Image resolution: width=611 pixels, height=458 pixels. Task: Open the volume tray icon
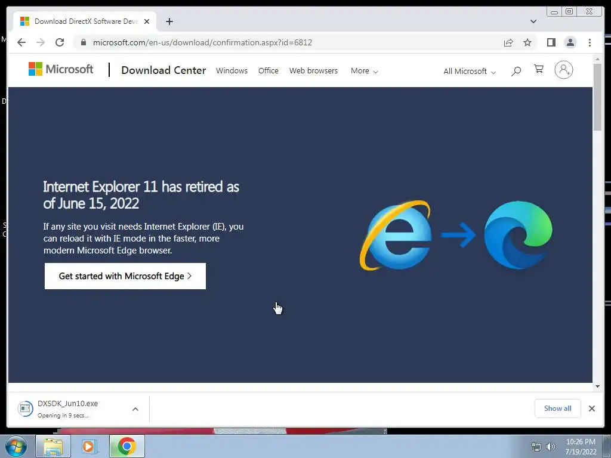point(551,447)
